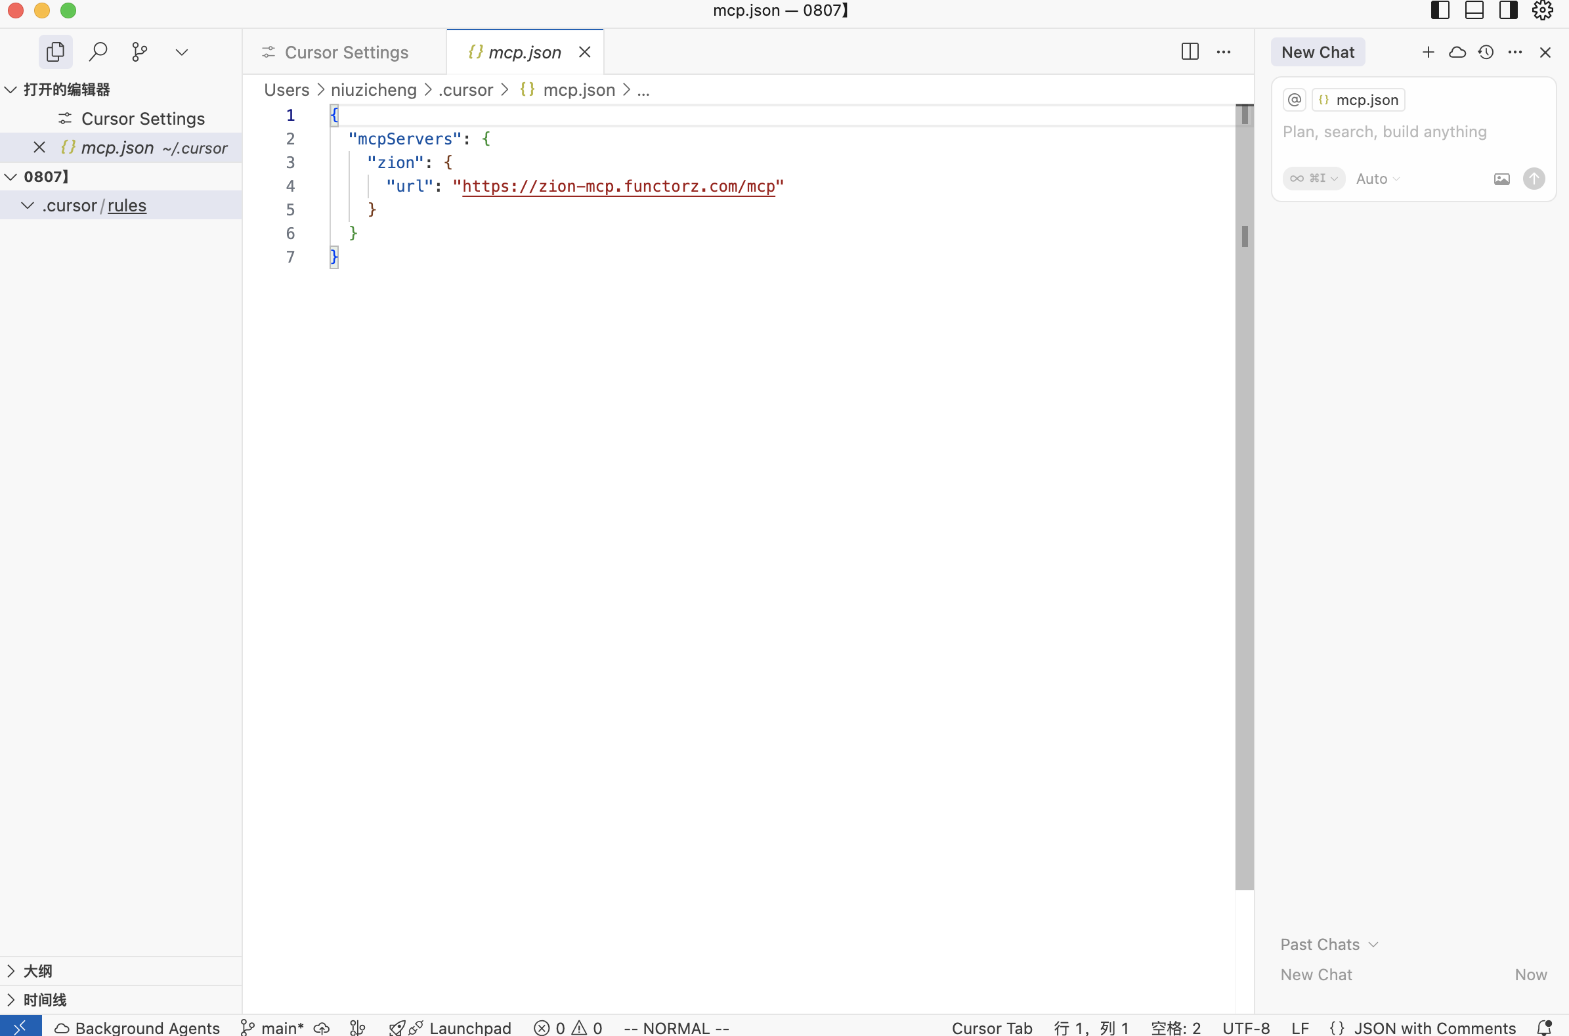Open the Auto model dropdown

[1377, 179]
